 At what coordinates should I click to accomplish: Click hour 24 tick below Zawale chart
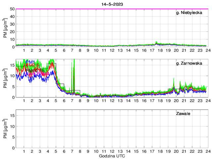208,151
